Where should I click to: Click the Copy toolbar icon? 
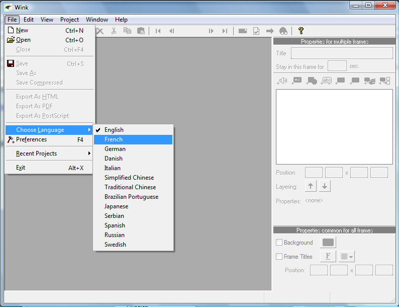[x=127, y=31]
